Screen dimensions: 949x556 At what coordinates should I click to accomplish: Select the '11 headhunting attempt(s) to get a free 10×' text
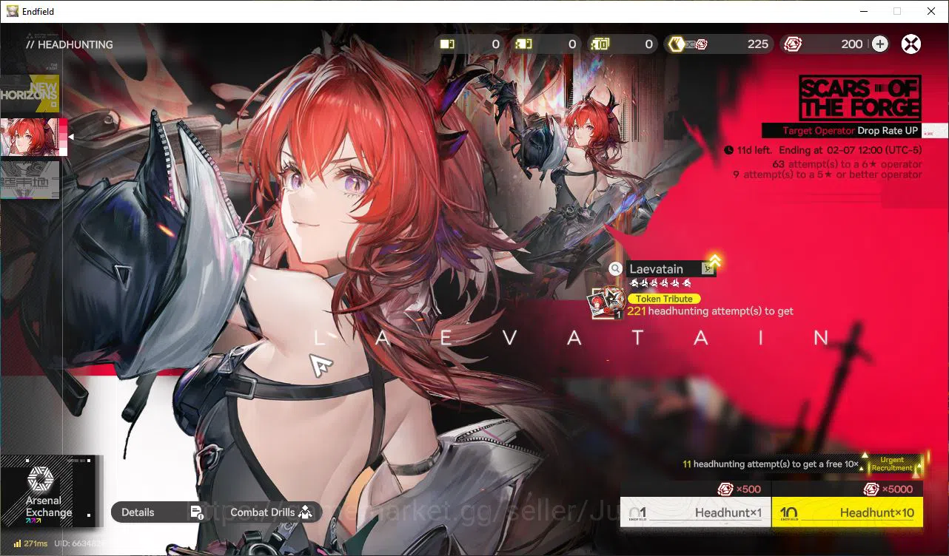(x=771, y=464)
